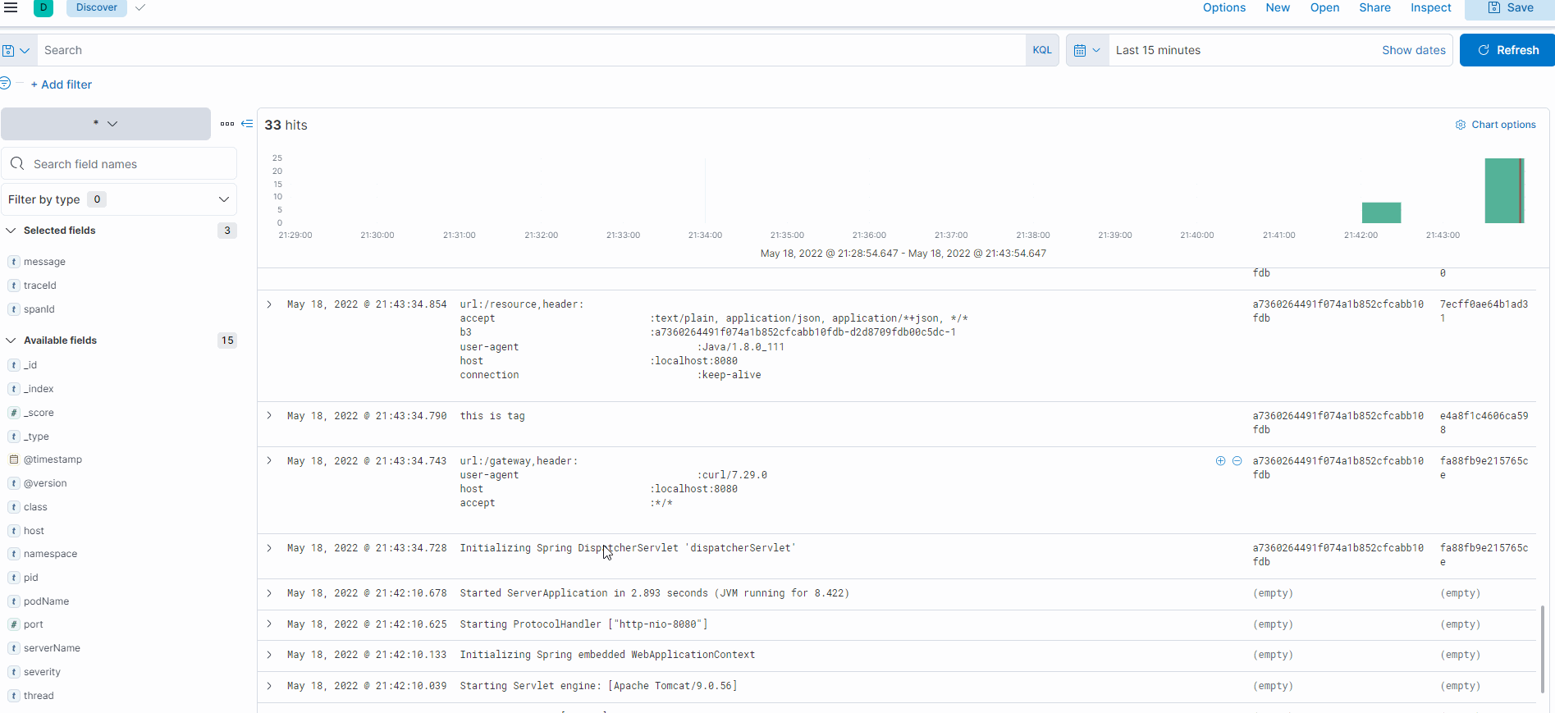Filter for traceId value in gateway row
Image resolution: width=1555 pixels, height=713 pixels.
tap(1220, 461)
